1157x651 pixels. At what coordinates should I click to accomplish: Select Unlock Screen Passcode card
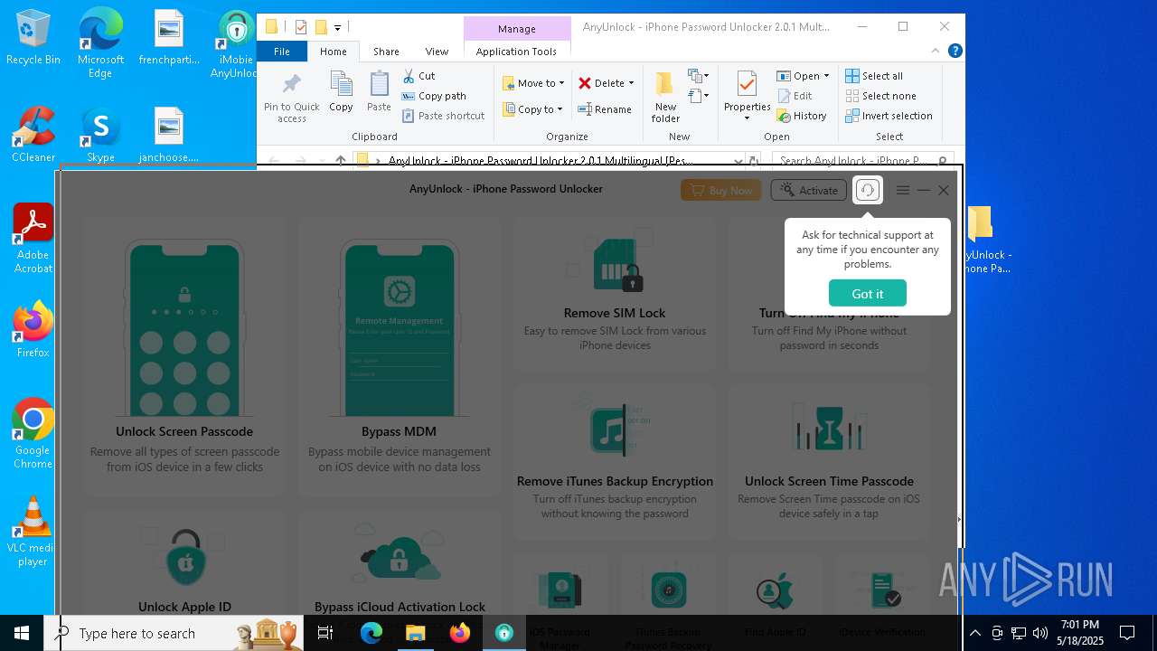pyautogui.click(x=184, y=357)
